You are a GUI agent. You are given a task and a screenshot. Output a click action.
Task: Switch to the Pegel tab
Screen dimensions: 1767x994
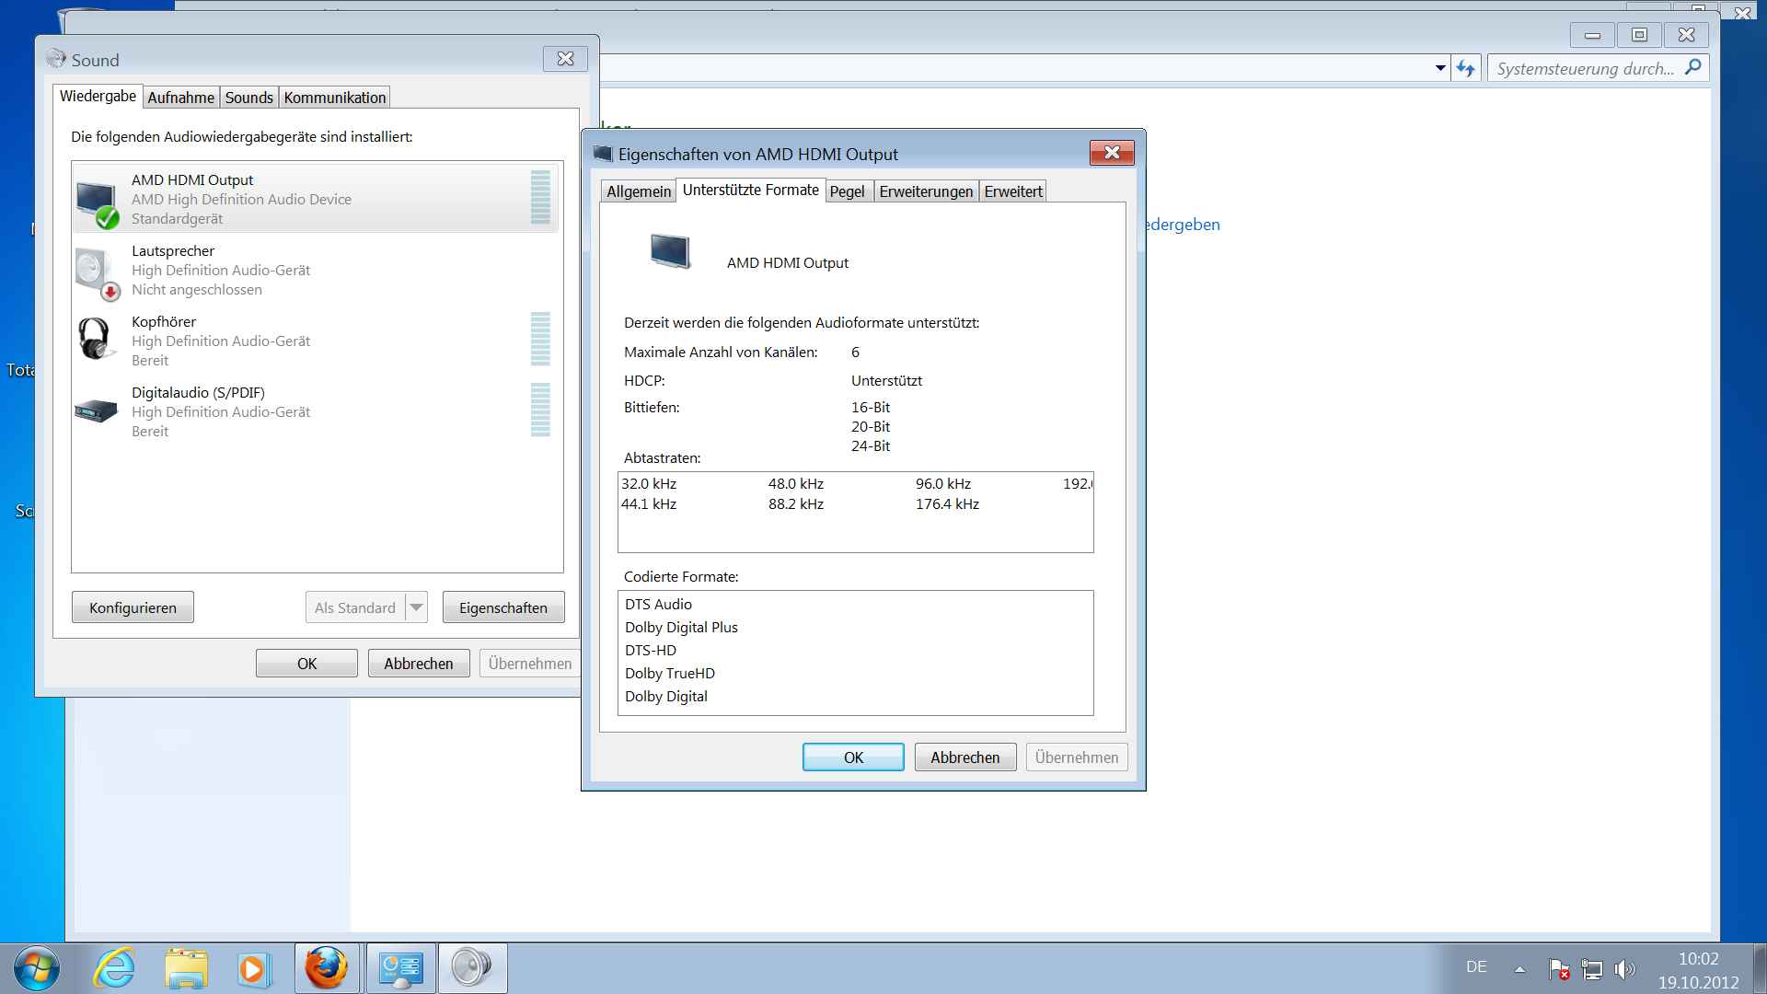pos(847,191)
